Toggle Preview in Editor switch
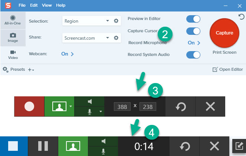This screenshot has width=246, height=156. click(193, 19)
